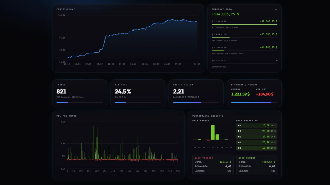Select the MI weekday performance row
Image resolution: width=330 pixels, height=185 pixels.
tap(257, 137)
